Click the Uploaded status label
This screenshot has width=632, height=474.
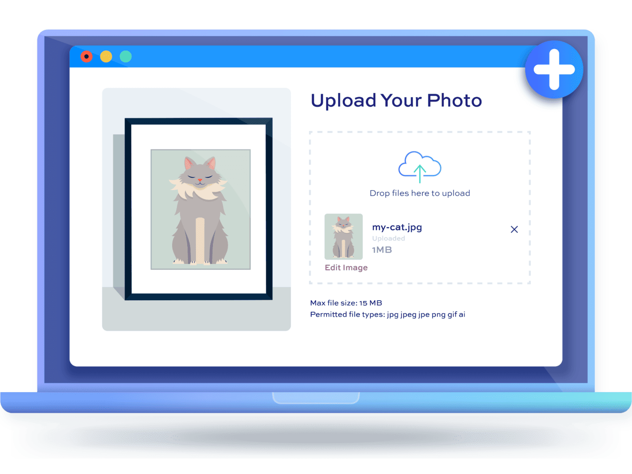tap(388, 238)
